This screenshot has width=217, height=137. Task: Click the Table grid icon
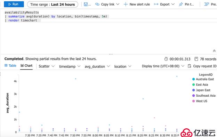pyautogui.click(x=6, y=65)
